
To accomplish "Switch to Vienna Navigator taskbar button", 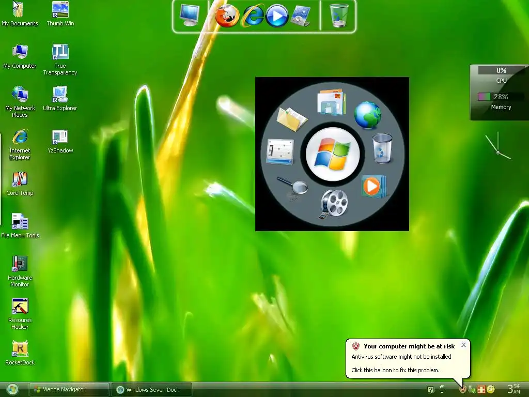I will coord(69,390).
